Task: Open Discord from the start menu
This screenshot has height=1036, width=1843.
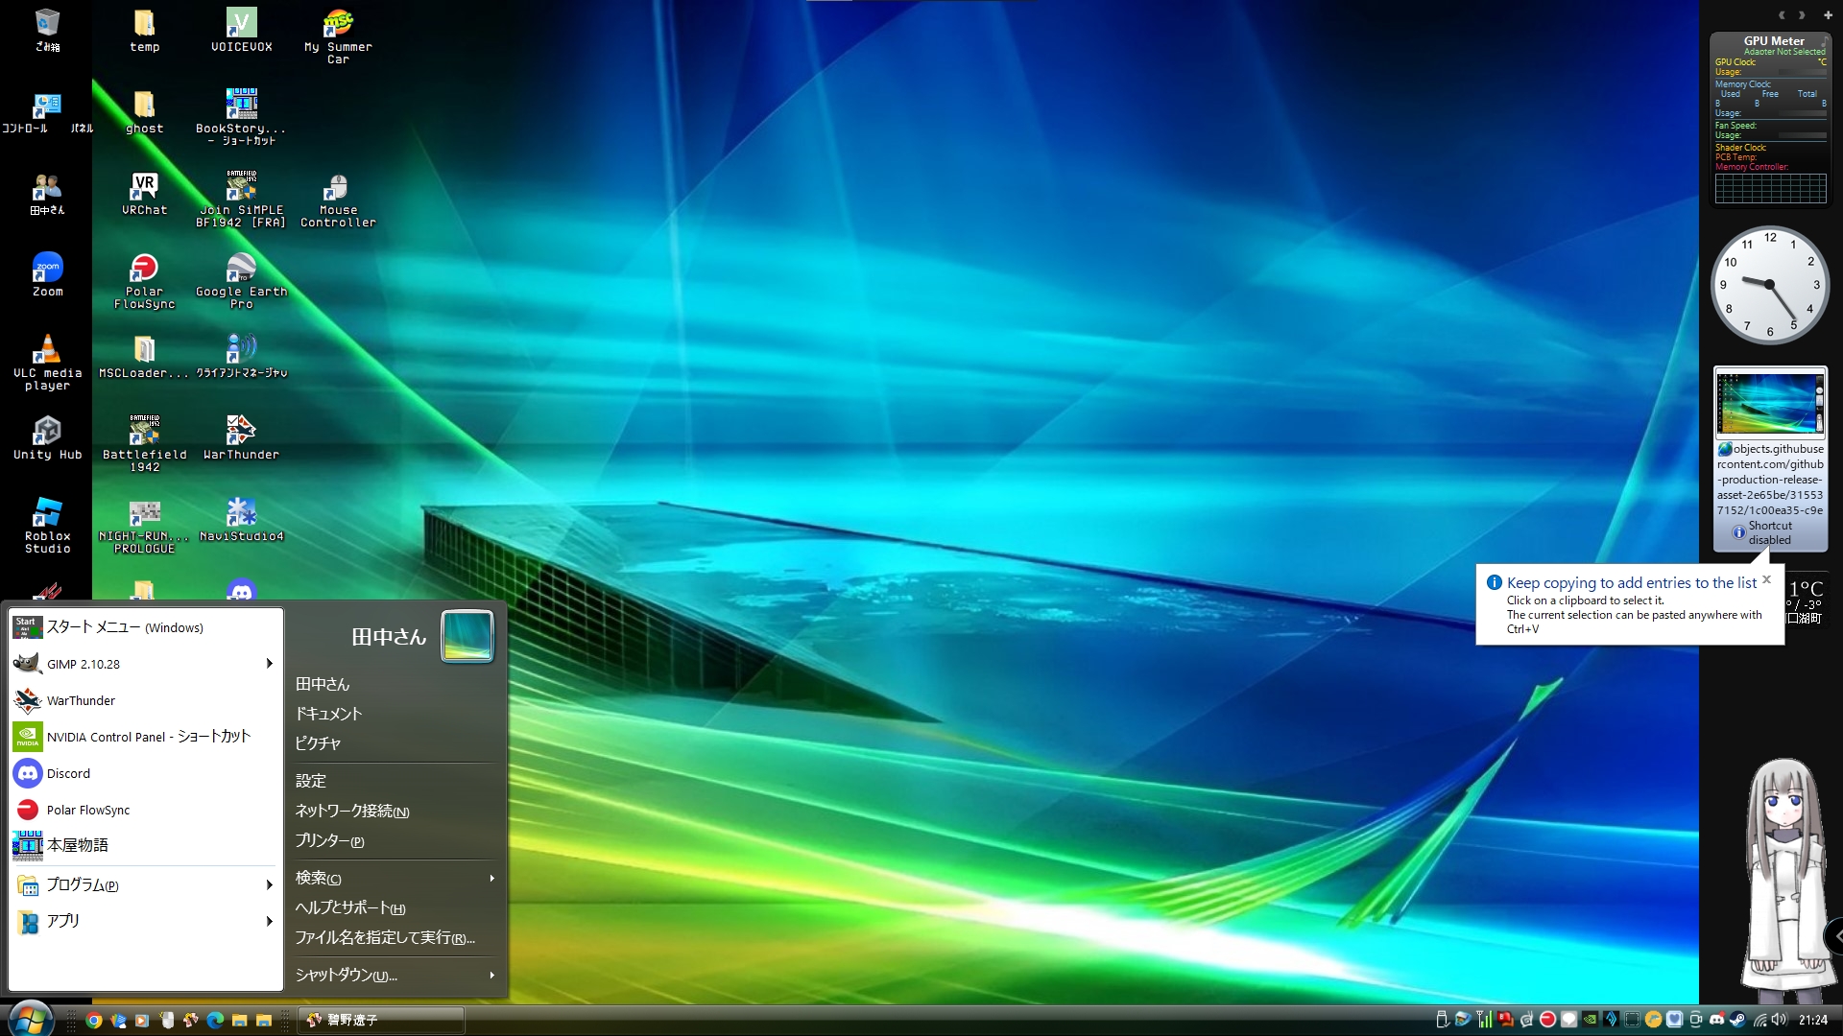Action: [x=68, y=773]
